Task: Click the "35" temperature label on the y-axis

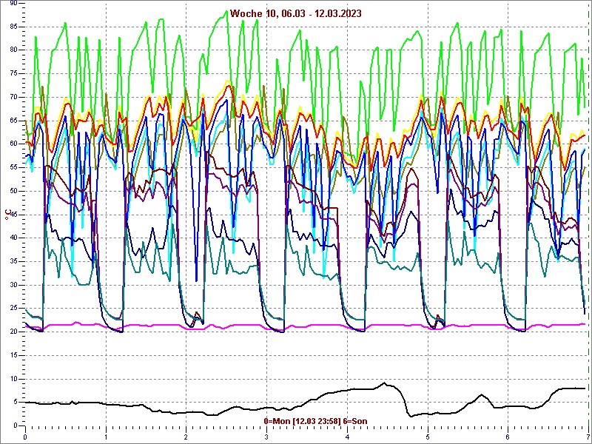Action: click(x=13, y=261)
